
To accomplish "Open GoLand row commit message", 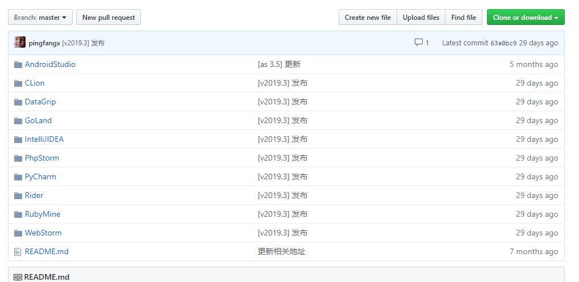I will [282, 120].
